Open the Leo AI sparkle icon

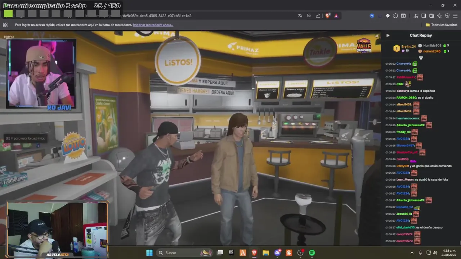[x=439, y=16]
